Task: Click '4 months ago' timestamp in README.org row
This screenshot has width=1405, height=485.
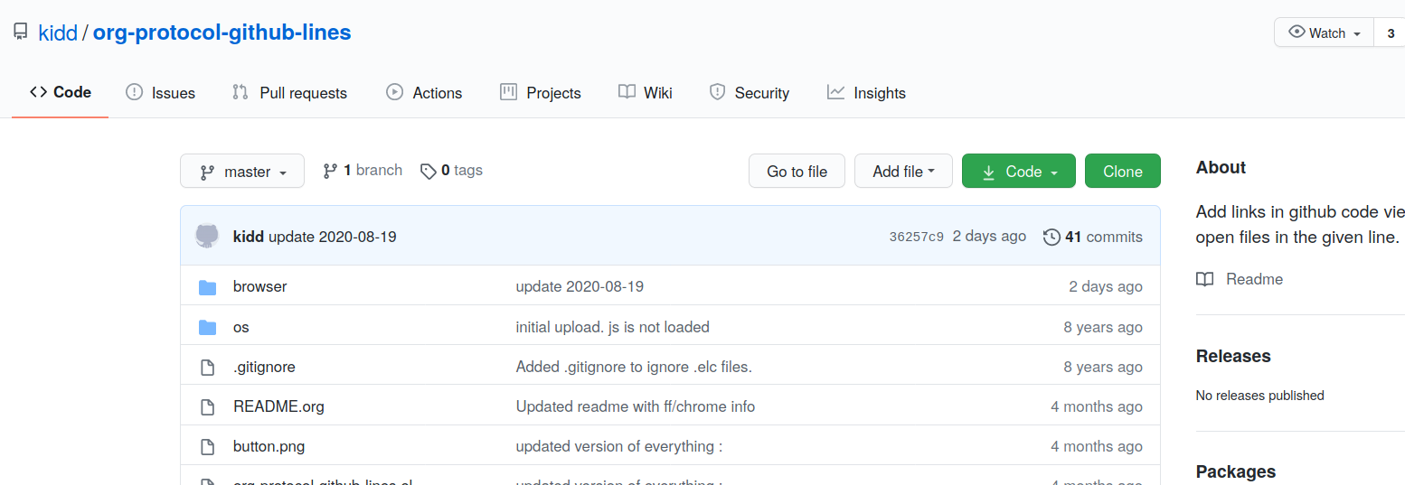Action: [1097, 406]
